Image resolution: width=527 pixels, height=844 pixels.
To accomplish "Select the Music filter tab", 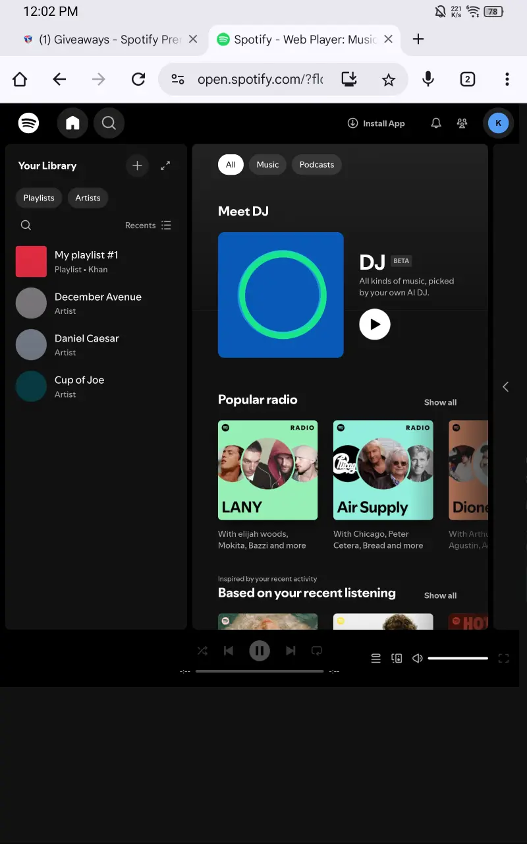I will [267, 165].
